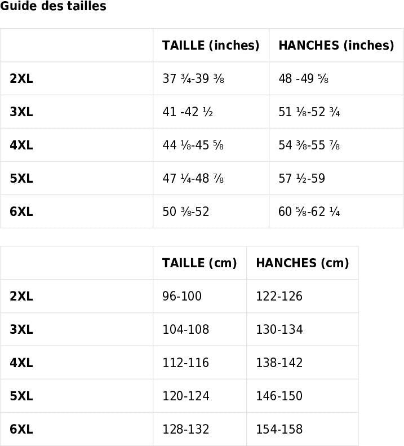This screenshot has width=404, height=446.
Task: Select the HANCHES (cm) column header
Action: (303, 263)
